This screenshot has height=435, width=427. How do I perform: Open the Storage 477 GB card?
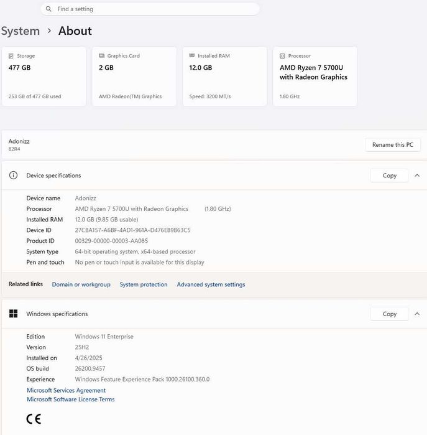click(44, 77)
